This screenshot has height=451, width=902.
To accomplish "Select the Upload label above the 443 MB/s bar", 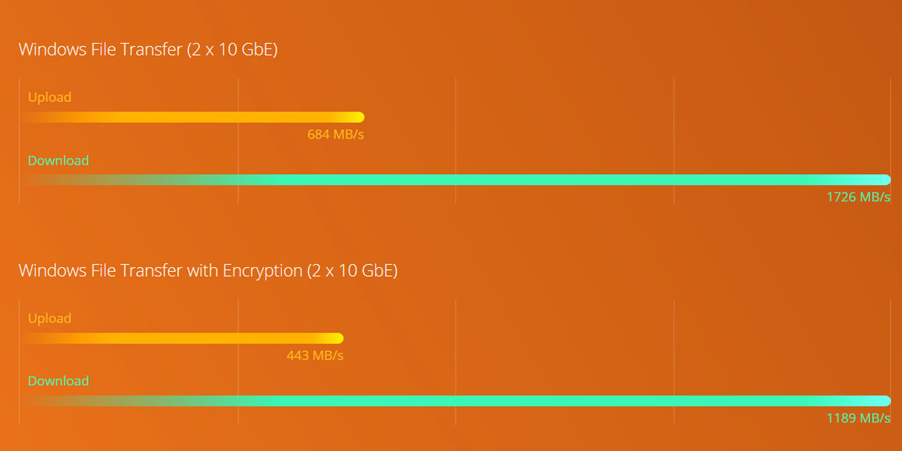I will (x=49, y=318).
